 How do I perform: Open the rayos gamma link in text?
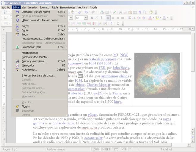(x=167, y=119)
